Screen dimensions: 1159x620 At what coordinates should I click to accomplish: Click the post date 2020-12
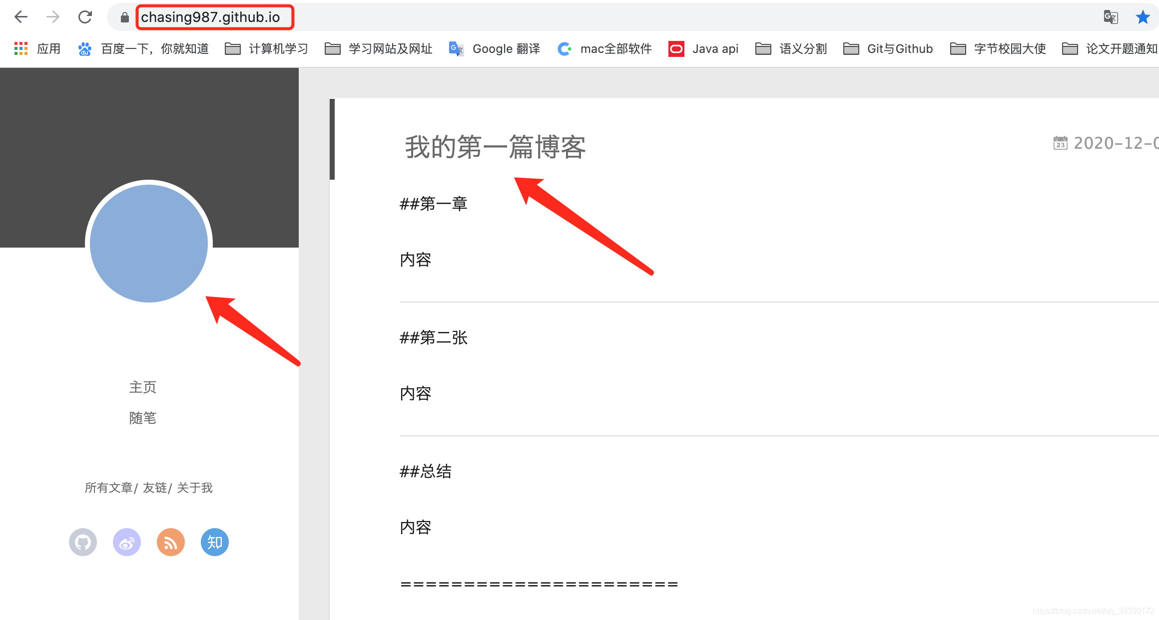(x=1116, y=143)
